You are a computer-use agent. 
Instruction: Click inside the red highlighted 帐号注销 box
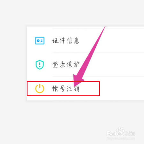(63, 89)
